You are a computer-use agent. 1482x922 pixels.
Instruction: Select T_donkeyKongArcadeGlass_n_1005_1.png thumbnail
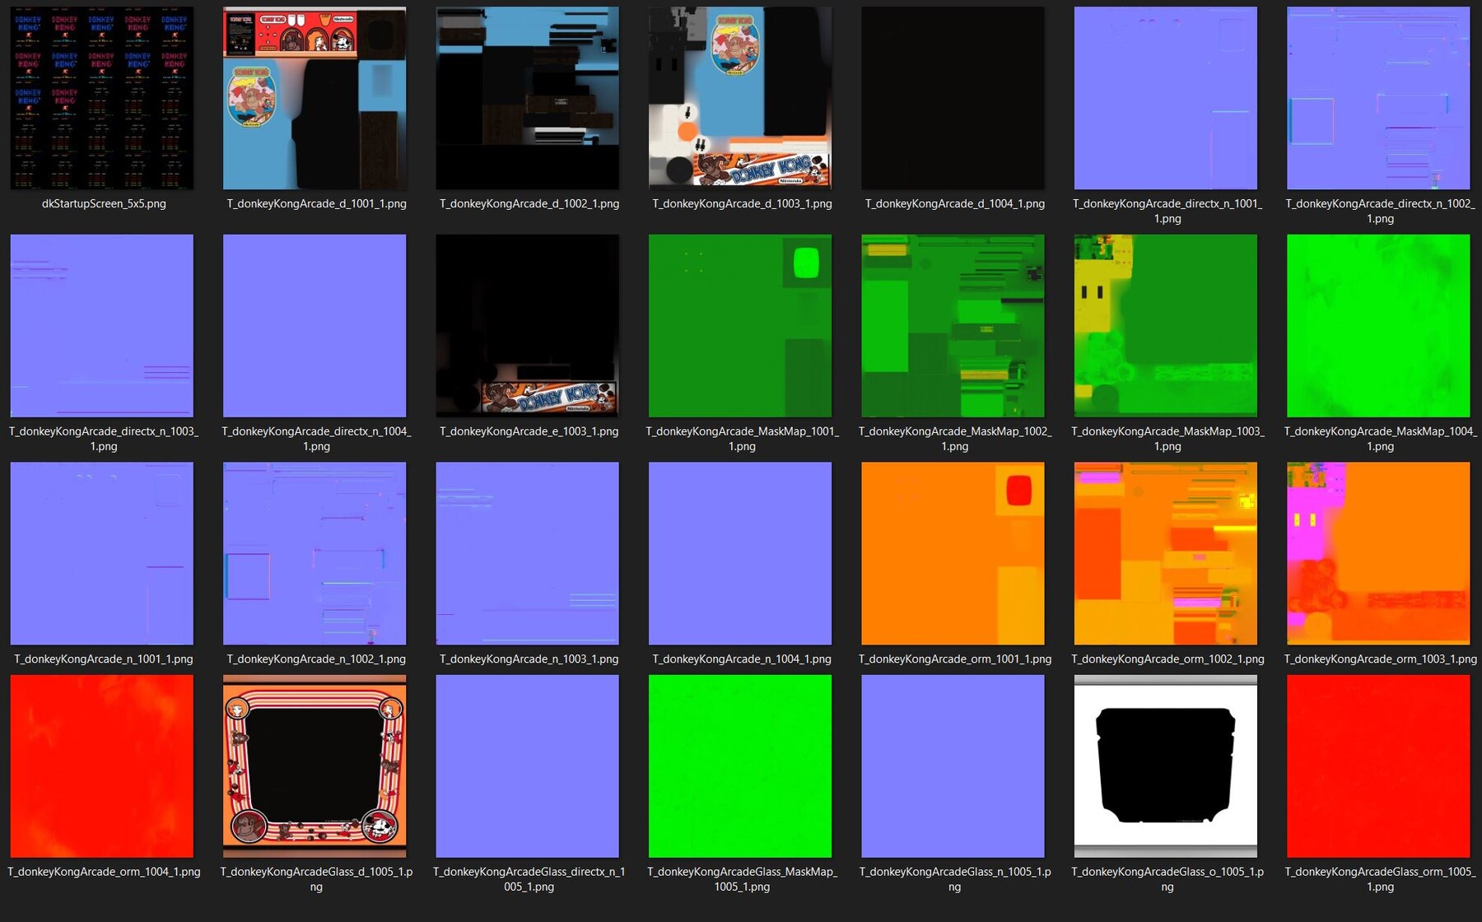click(953, 766)
